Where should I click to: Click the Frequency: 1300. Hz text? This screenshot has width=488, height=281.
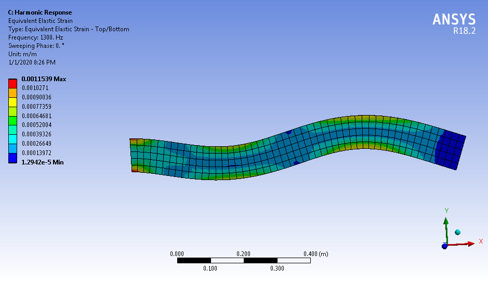pyautogui.click(x=35, y=37)
